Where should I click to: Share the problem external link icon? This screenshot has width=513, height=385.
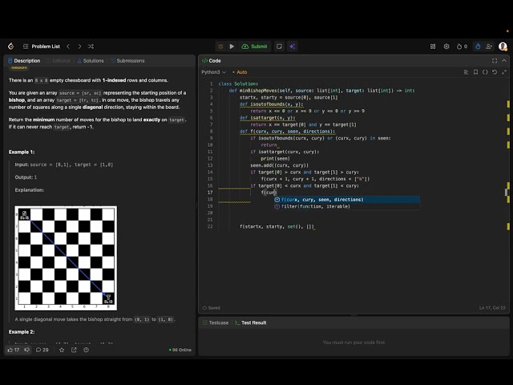click(74, 350)
